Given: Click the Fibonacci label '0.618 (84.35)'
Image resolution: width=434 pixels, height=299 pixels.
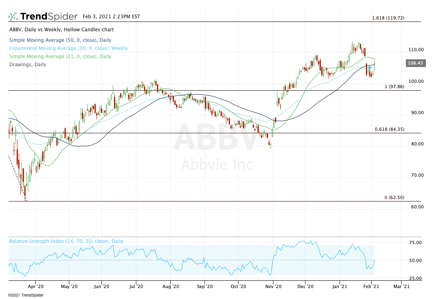Looking at the screenshot, I should (x=389, y=129).
